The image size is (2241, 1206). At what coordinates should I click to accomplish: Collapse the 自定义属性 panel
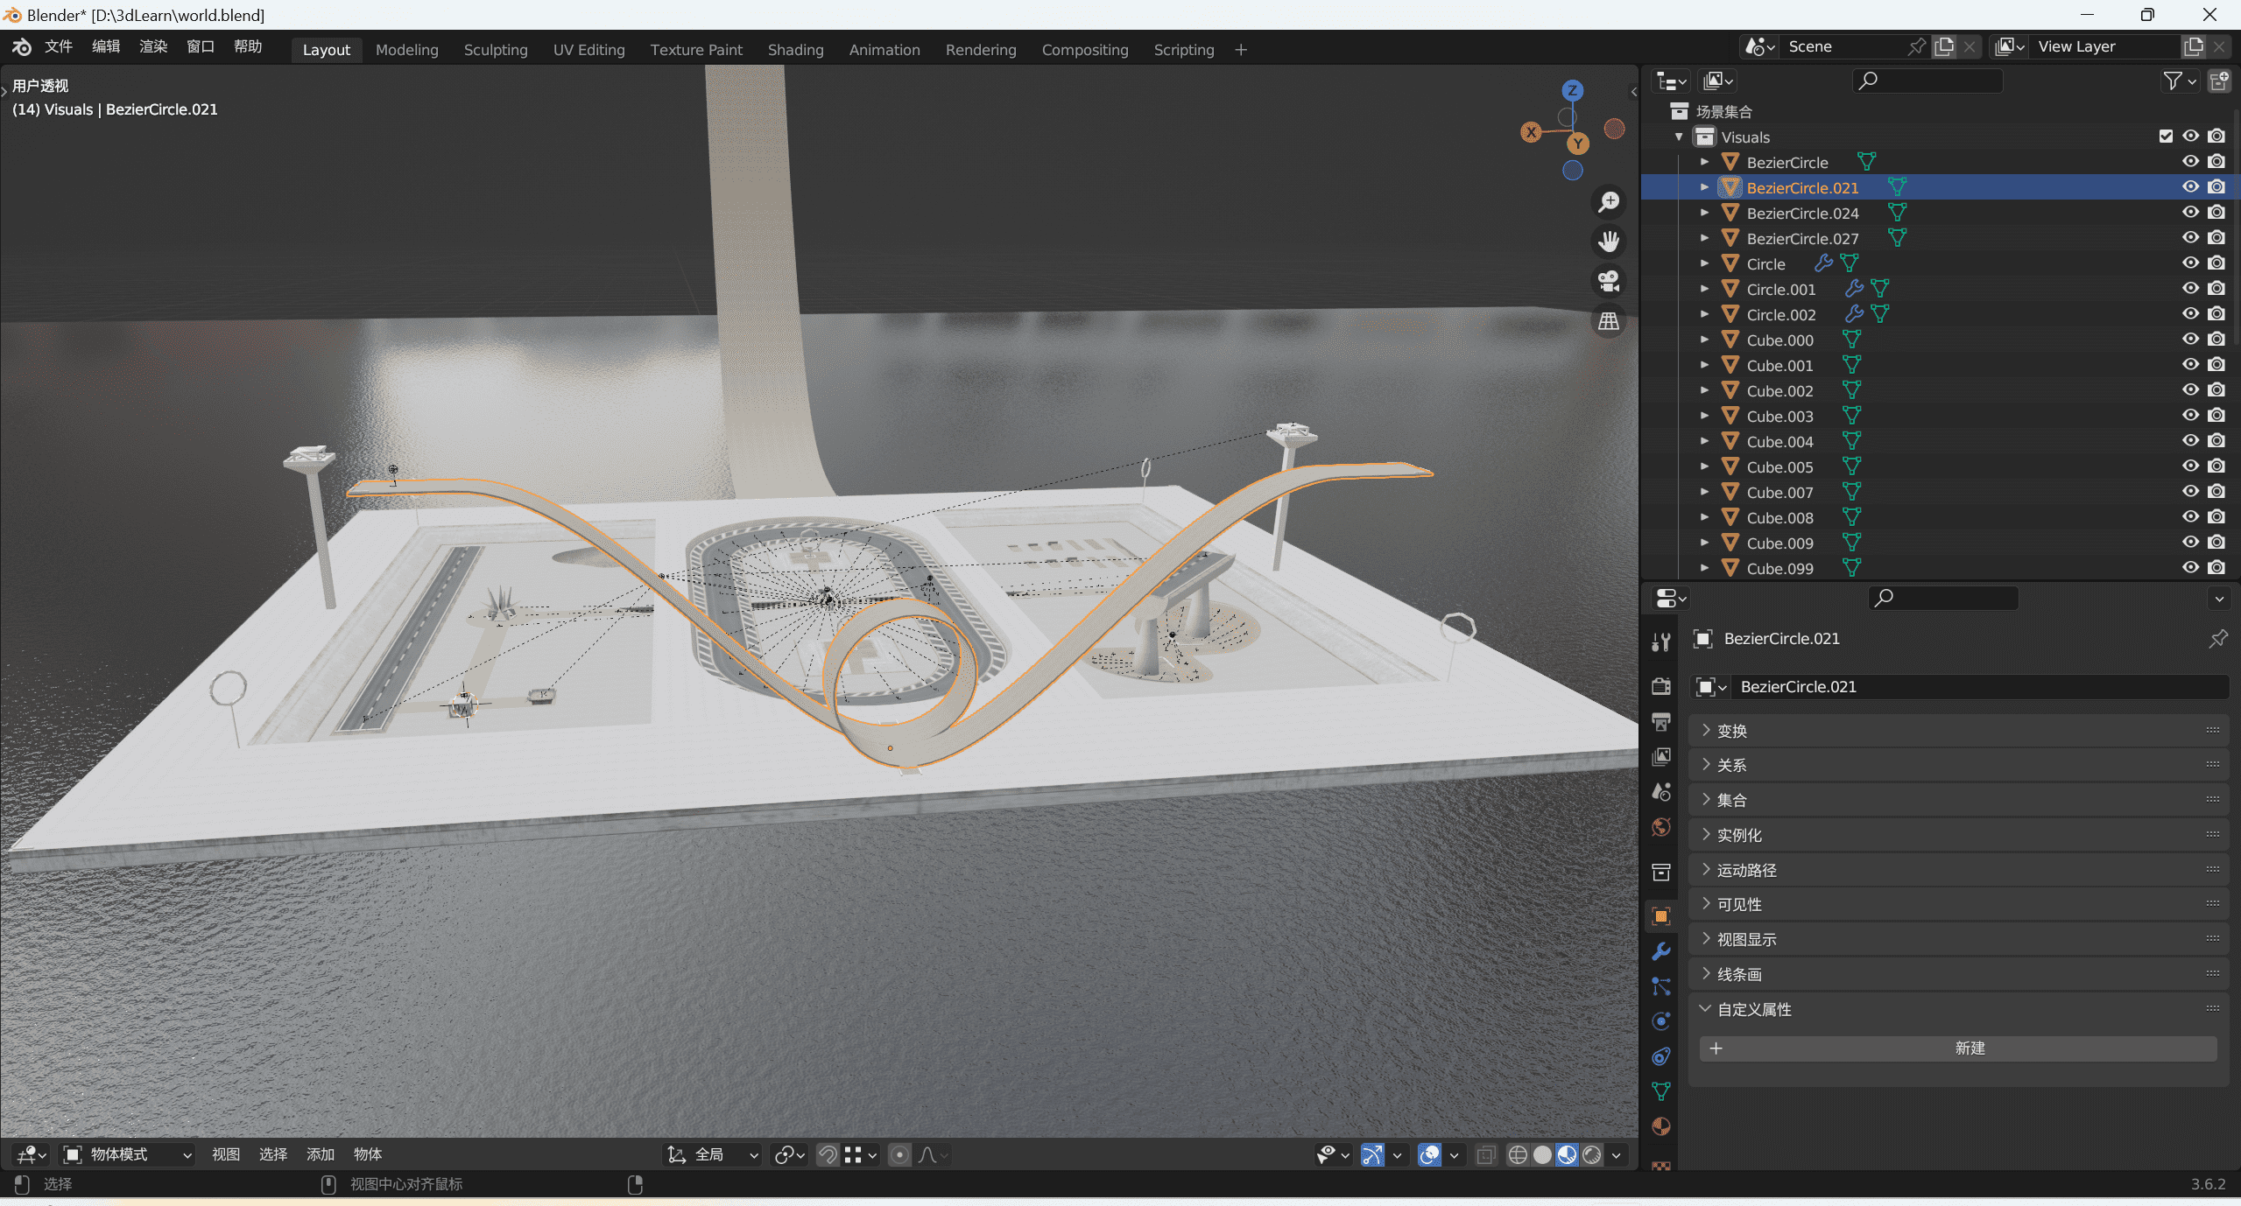click(x=1958, y=1009)
